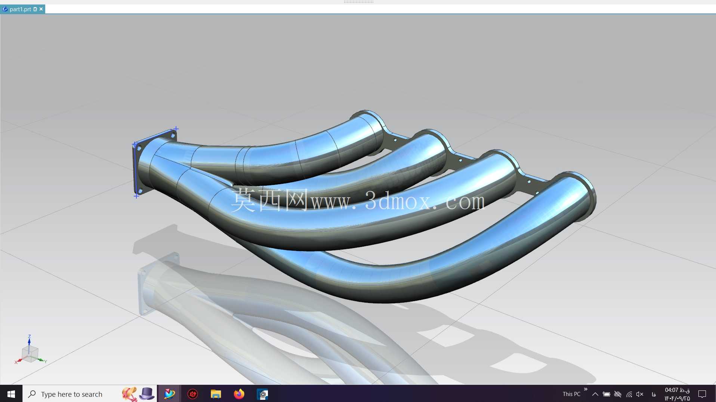Switch the Persian input language indicator
The height and width of the screenshot is (402, 716).
click(x=654, y=394)
